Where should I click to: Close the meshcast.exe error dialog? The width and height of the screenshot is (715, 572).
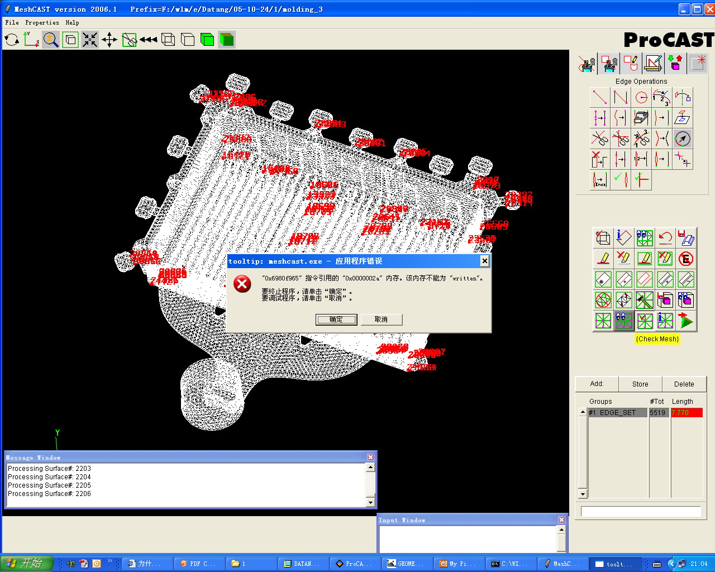485,261
